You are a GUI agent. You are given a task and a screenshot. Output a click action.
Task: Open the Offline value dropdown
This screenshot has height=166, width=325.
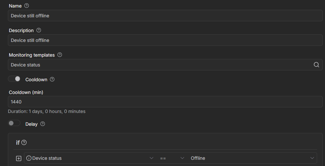point(312,158)
